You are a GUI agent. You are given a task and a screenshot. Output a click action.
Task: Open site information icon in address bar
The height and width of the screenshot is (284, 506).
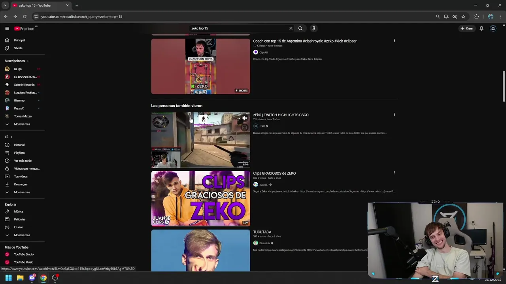pyautogui.click(x=36, y=17)
